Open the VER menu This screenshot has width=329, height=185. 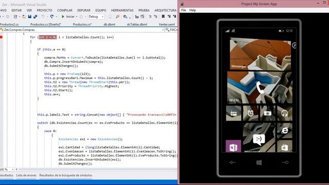point(29,10)
